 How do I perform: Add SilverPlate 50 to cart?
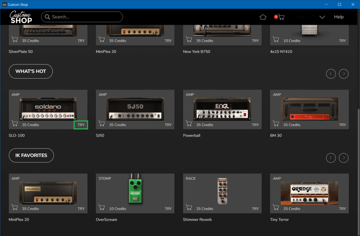[15, 40]
